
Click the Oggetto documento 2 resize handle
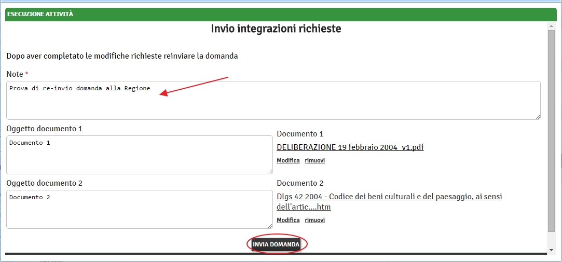point(270,226)
